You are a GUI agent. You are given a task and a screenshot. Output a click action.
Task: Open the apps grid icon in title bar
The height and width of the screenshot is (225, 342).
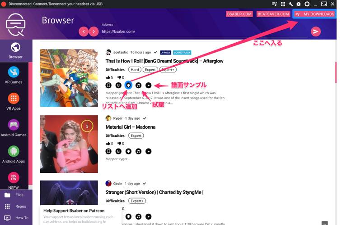[x=283, y=4]
